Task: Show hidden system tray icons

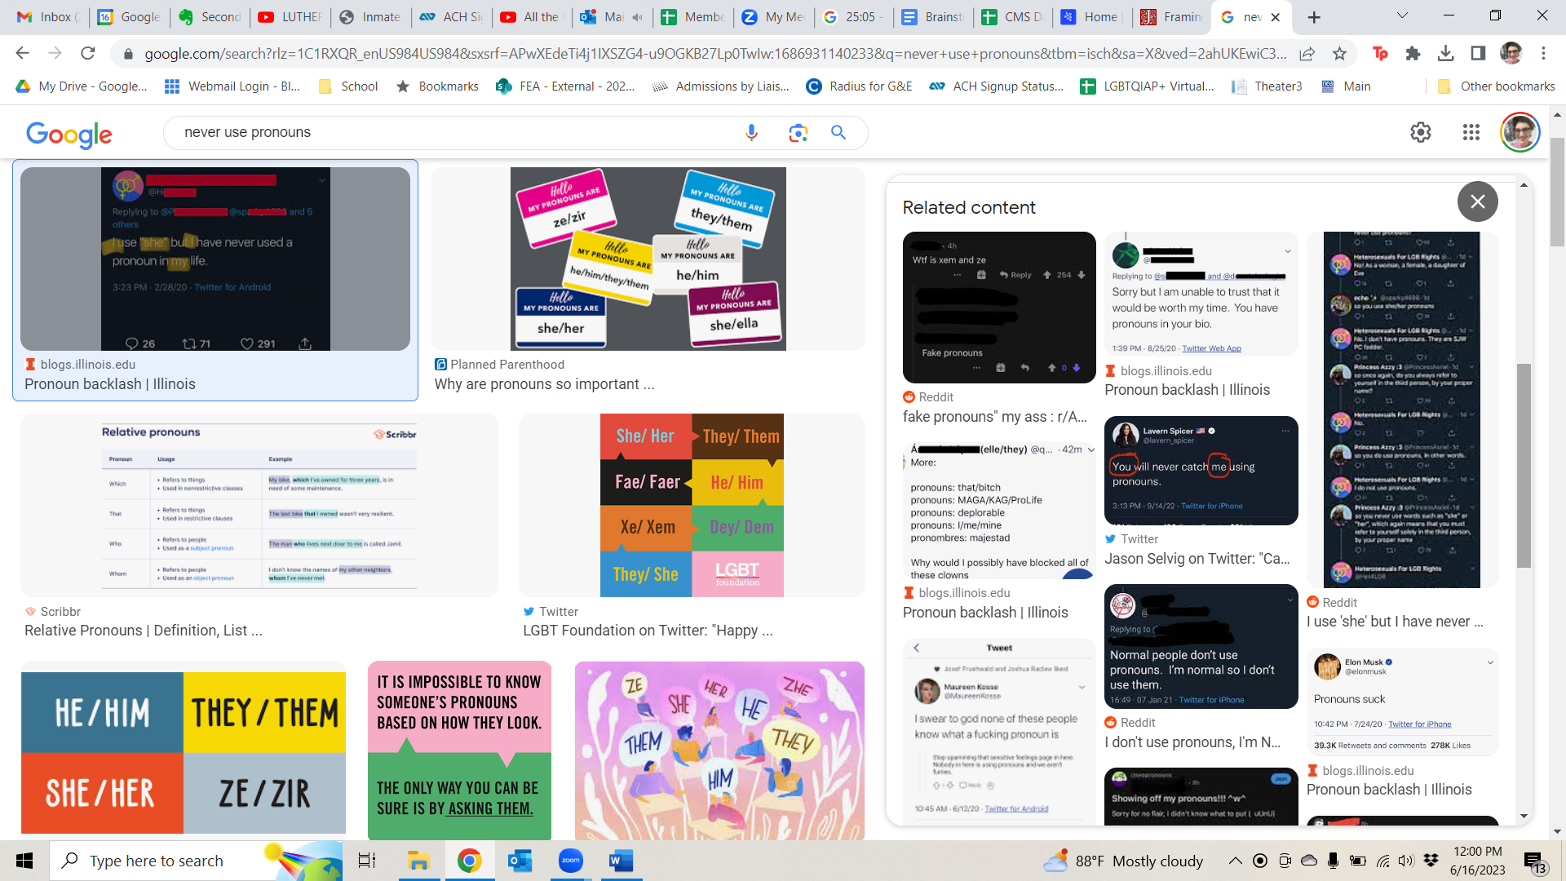Action: coord(1235,861)
